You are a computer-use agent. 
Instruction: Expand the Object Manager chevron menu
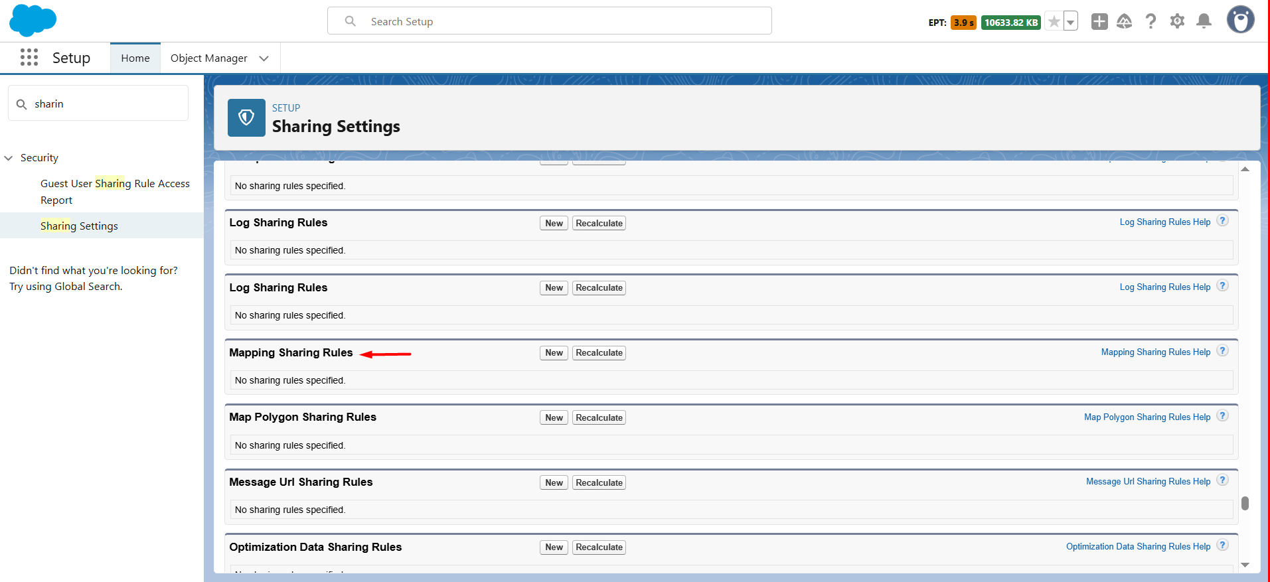click(x=264, y=58)
